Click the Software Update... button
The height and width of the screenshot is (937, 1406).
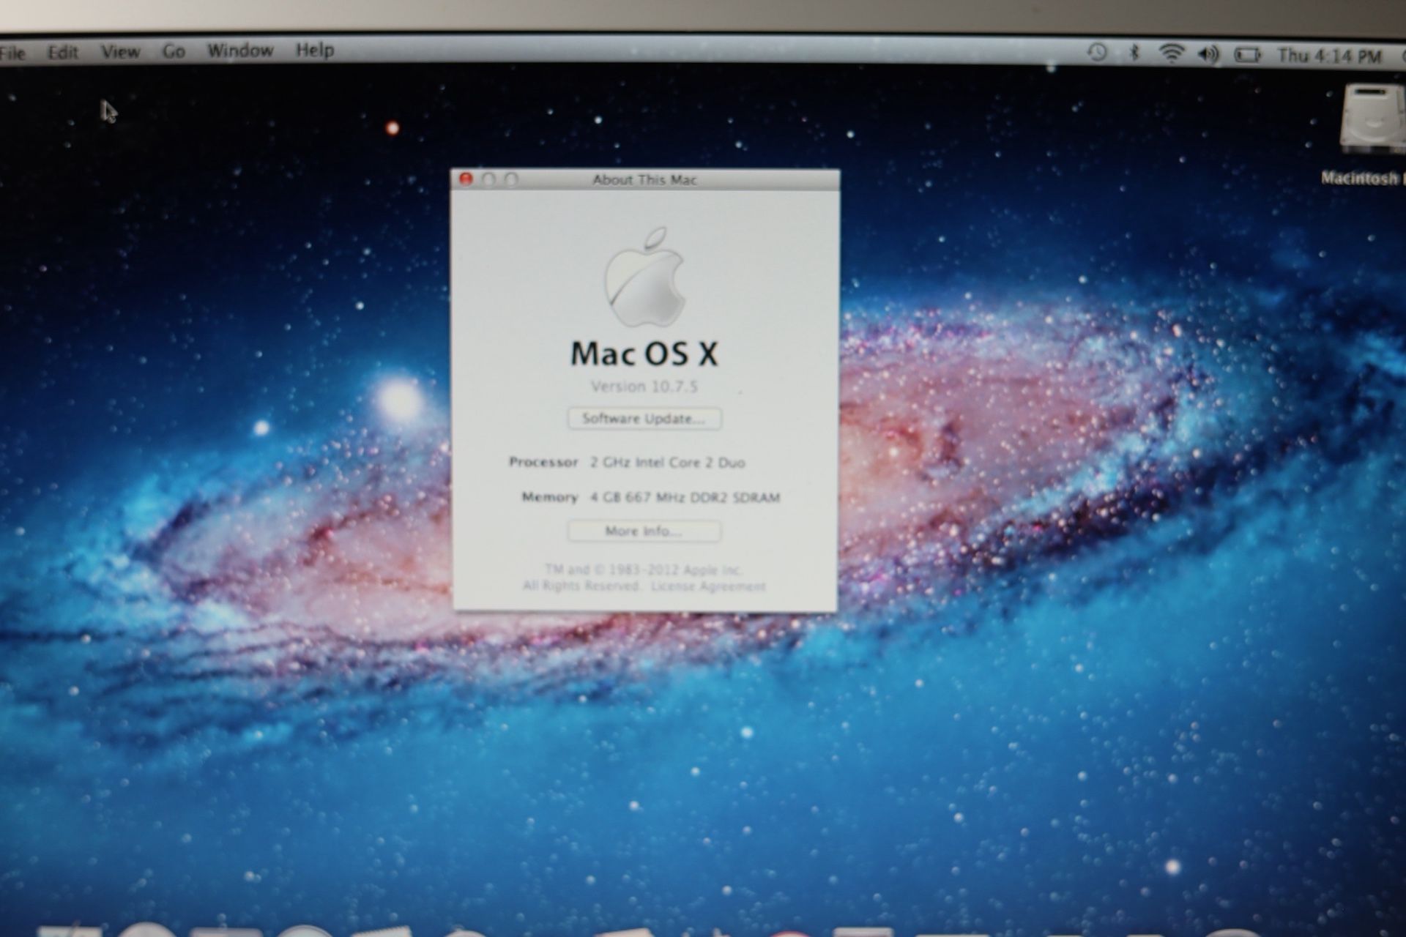[x=644, y=419]
